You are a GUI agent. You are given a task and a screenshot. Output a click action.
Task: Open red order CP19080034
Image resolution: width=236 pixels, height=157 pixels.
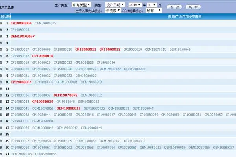pos(21,82)
